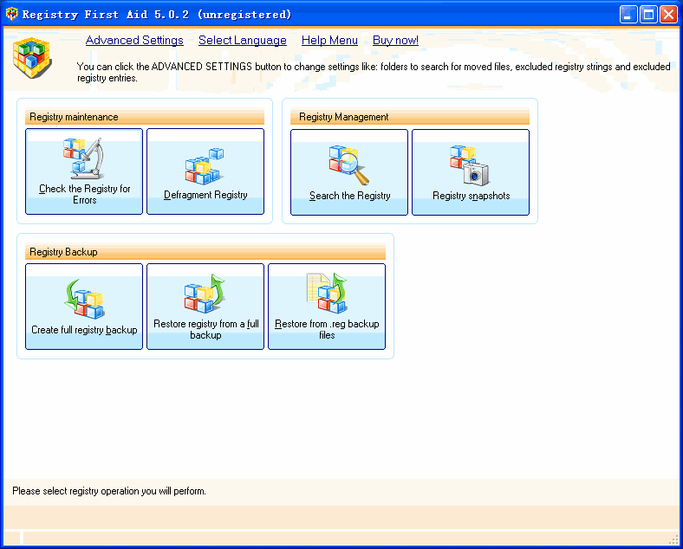
Task: Open the Help Menu link
Action: coord(329,40)
